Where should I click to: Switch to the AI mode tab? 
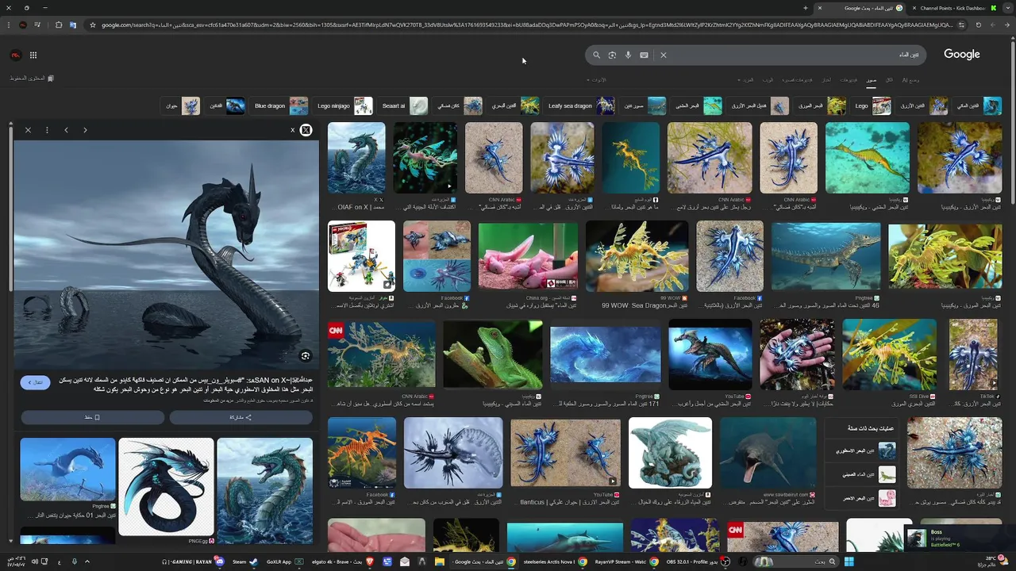911,80
